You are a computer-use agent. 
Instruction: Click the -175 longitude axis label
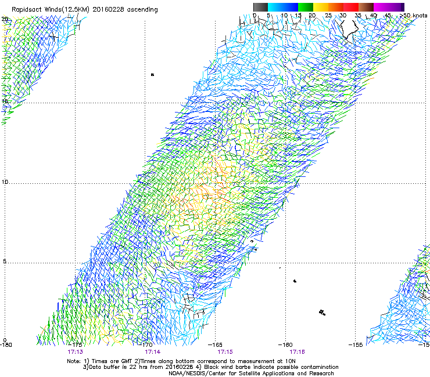tap(75, 345)
